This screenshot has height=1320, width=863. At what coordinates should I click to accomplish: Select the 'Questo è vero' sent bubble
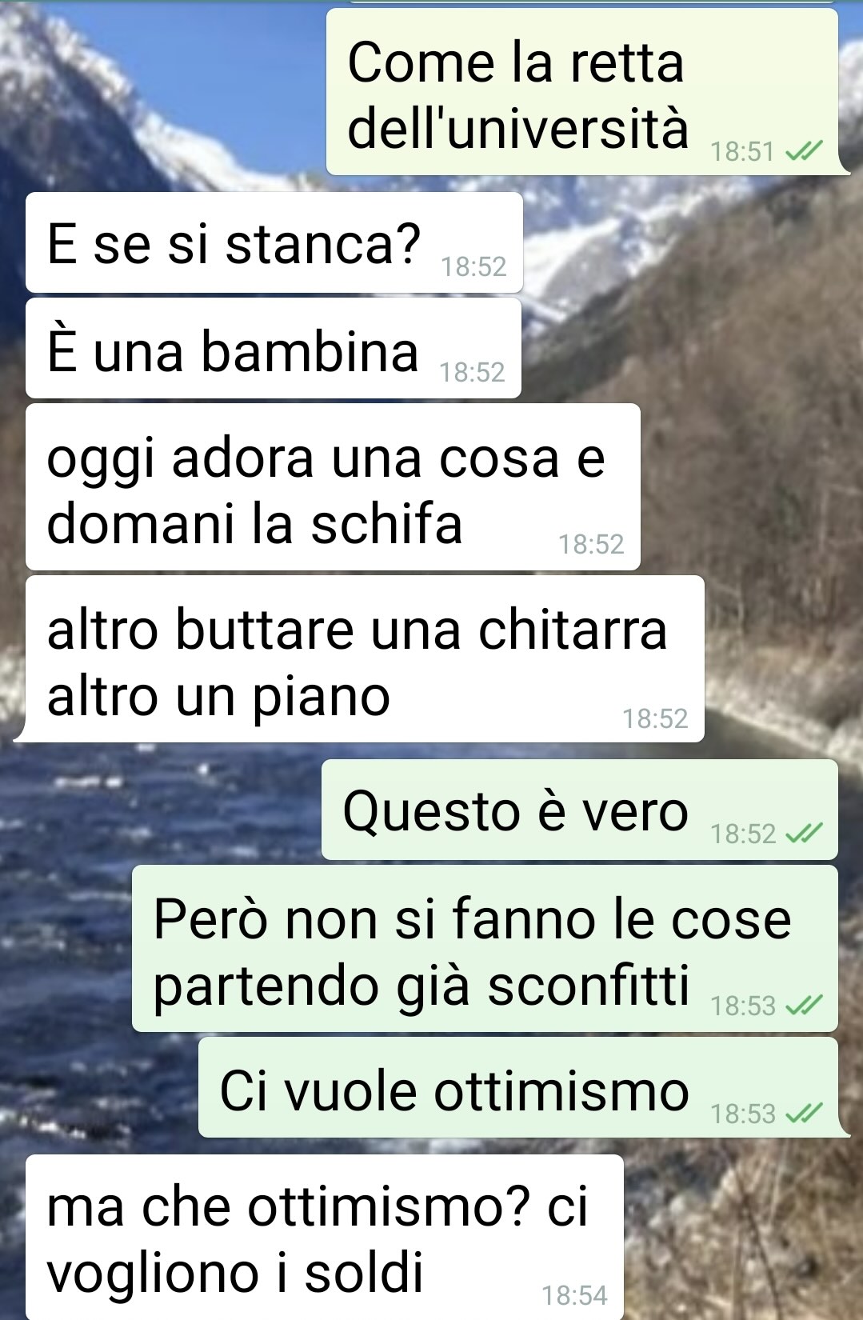pos(580,810)
